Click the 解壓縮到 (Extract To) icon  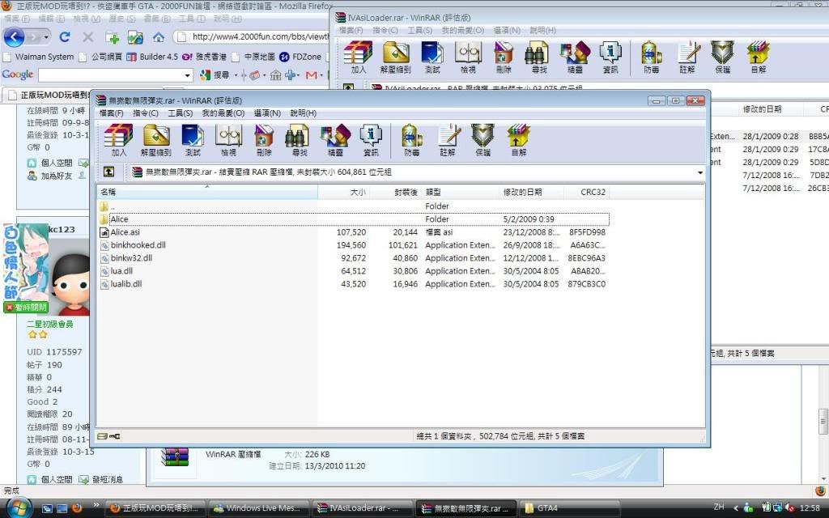click(155, 140)
